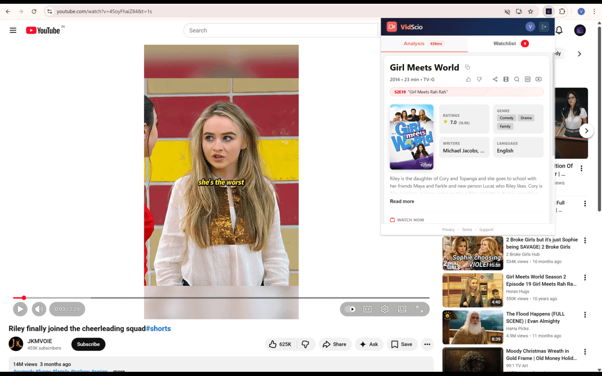Open the Privacy link in VidScio footer
602x376 pixels.
click(x=448, y=230)
